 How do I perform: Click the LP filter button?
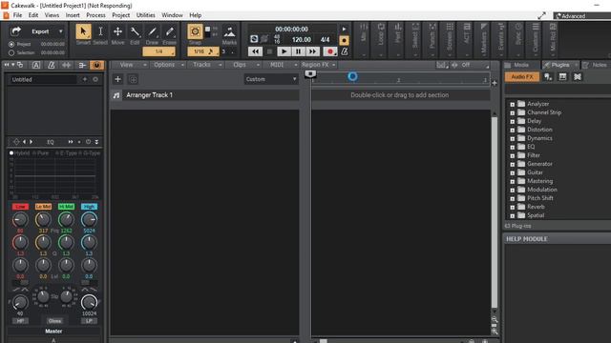[89, 321]
